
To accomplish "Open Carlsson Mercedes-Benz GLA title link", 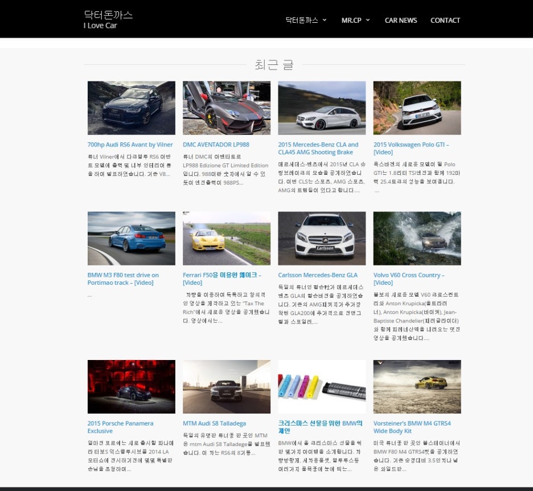I will click(318, 275).
